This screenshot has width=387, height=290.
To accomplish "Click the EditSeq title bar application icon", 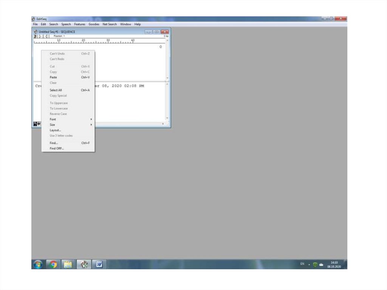I will click(34, 19).
